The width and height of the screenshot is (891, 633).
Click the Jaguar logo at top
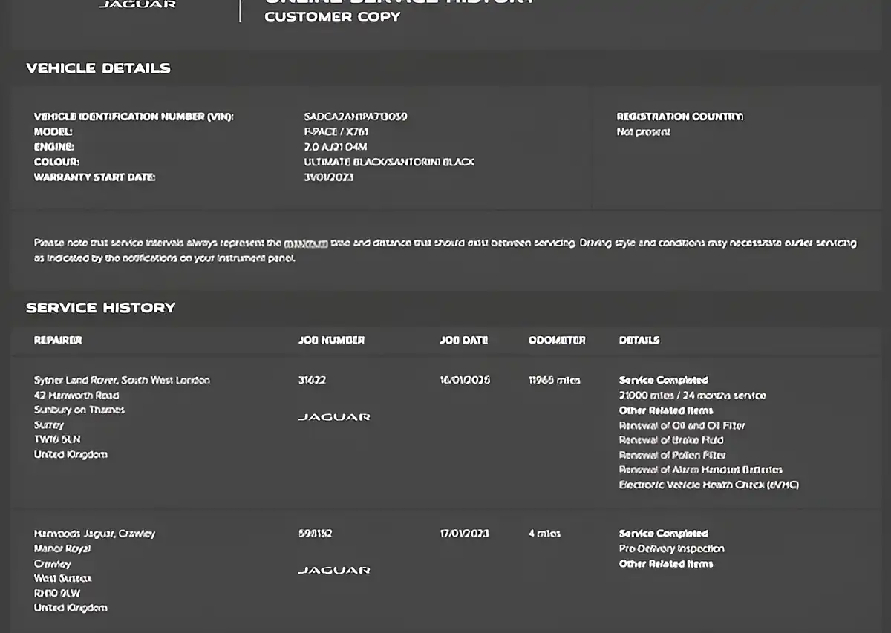coord(137,4)
